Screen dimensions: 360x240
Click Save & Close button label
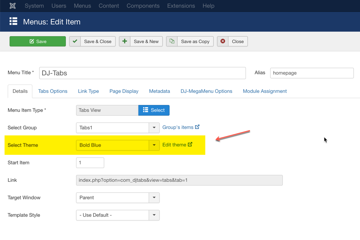98,41
